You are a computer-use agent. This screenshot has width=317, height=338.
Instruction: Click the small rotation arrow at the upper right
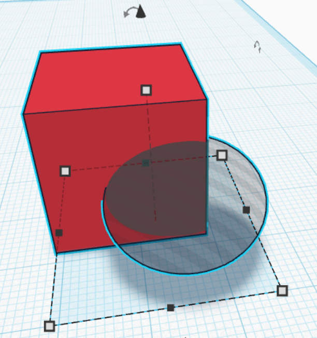257,47
